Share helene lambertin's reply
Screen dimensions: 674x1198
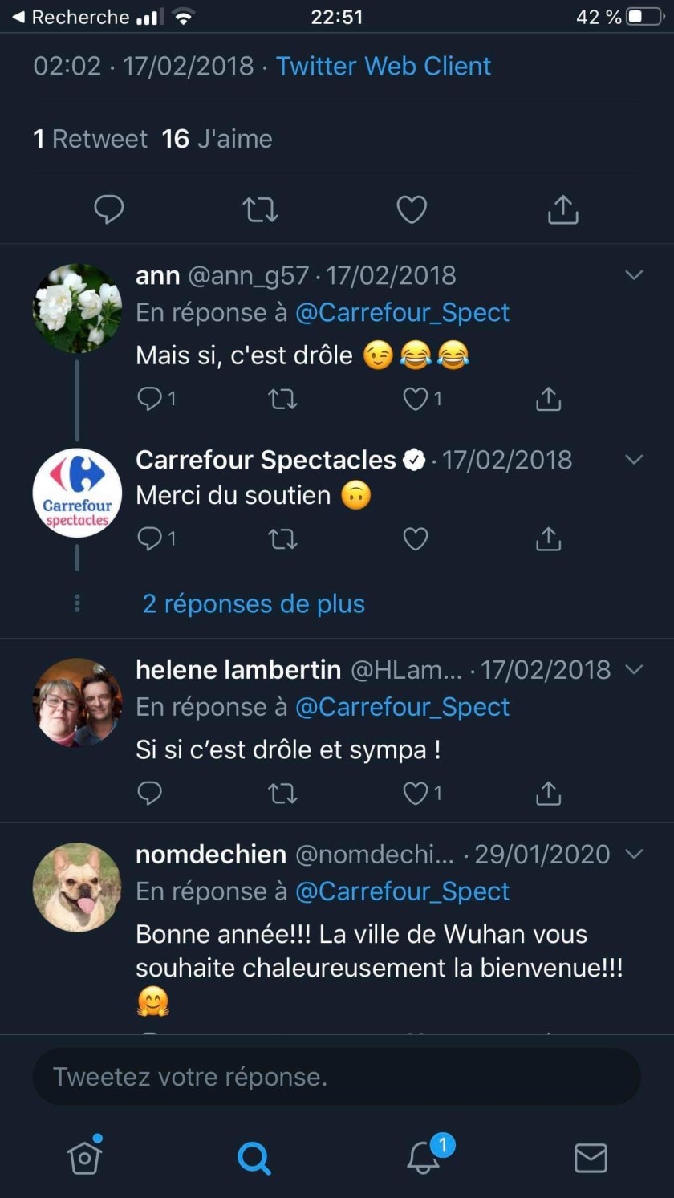[548, 793]
